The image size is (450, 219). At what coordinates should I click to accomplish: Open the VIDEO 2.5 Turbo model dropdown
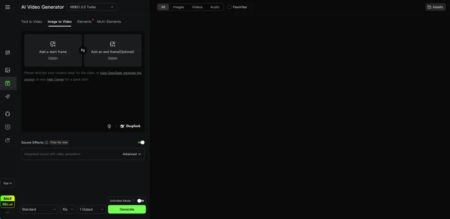tap(92, 7)
